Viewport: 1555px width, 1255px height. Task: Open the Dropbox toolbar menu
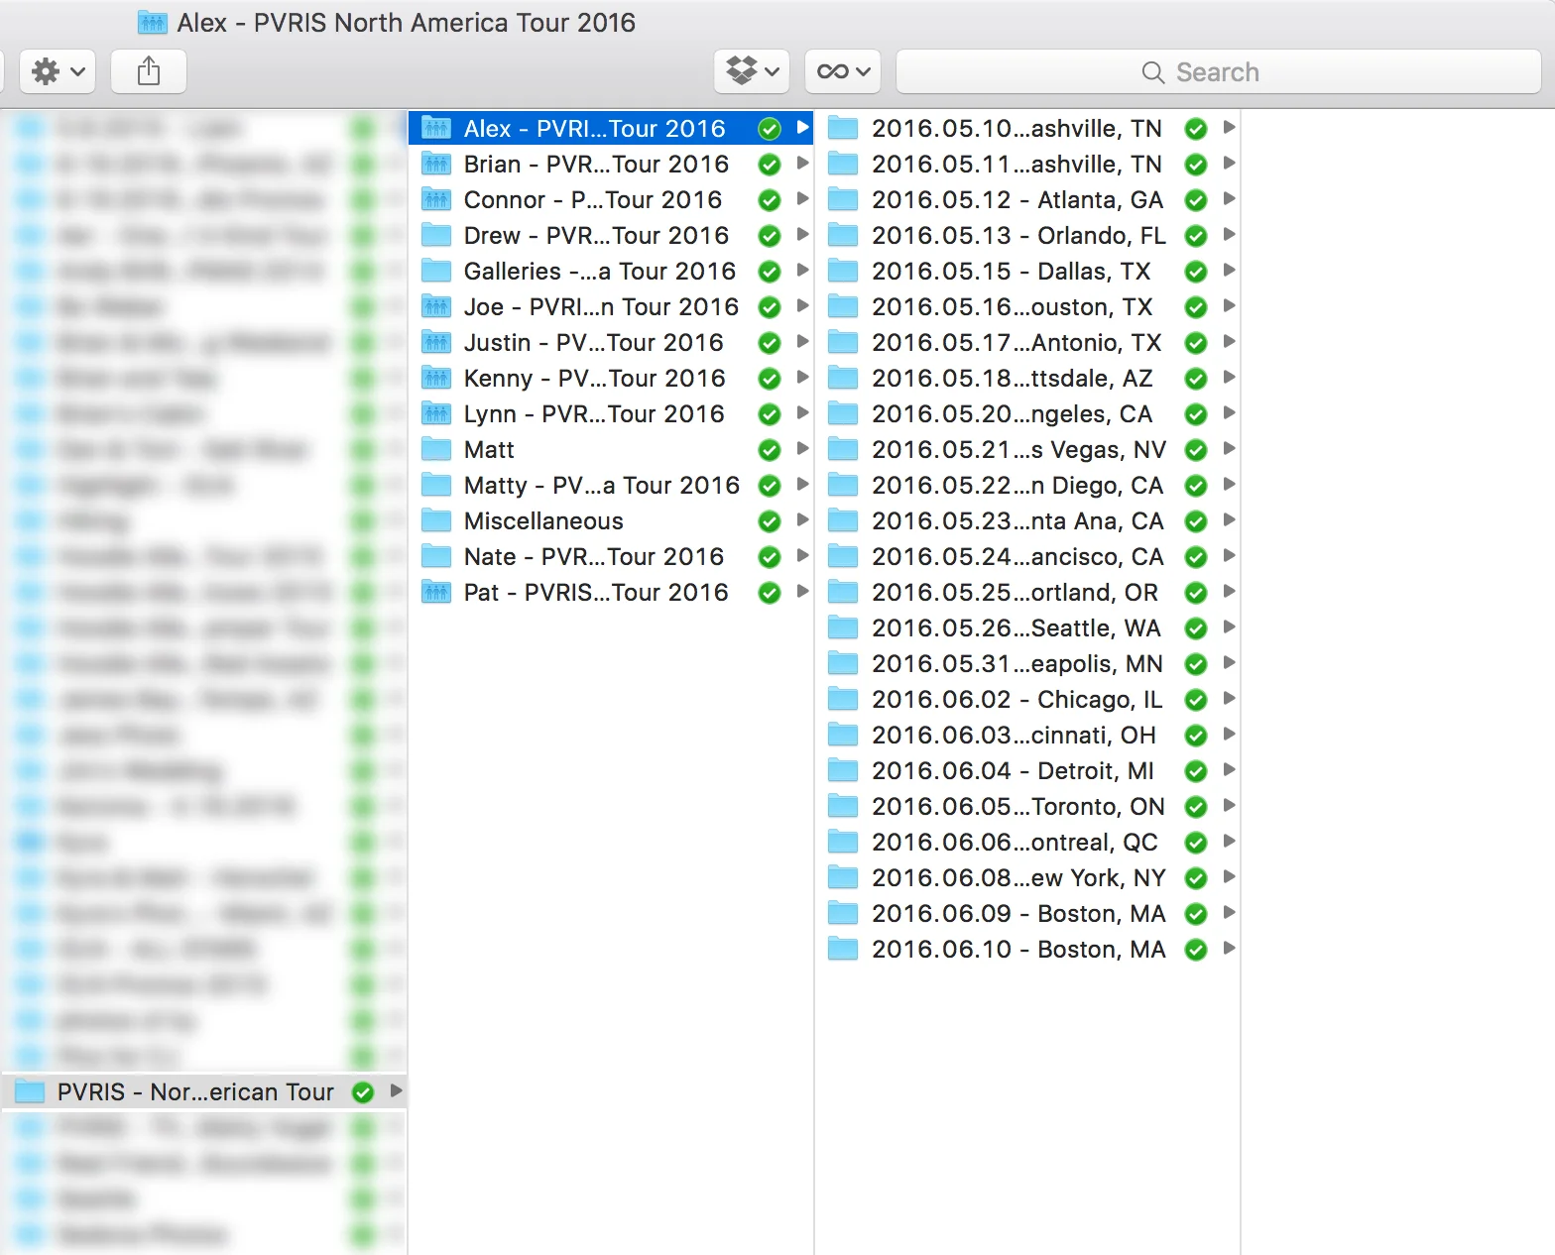[x=752, y=71]
